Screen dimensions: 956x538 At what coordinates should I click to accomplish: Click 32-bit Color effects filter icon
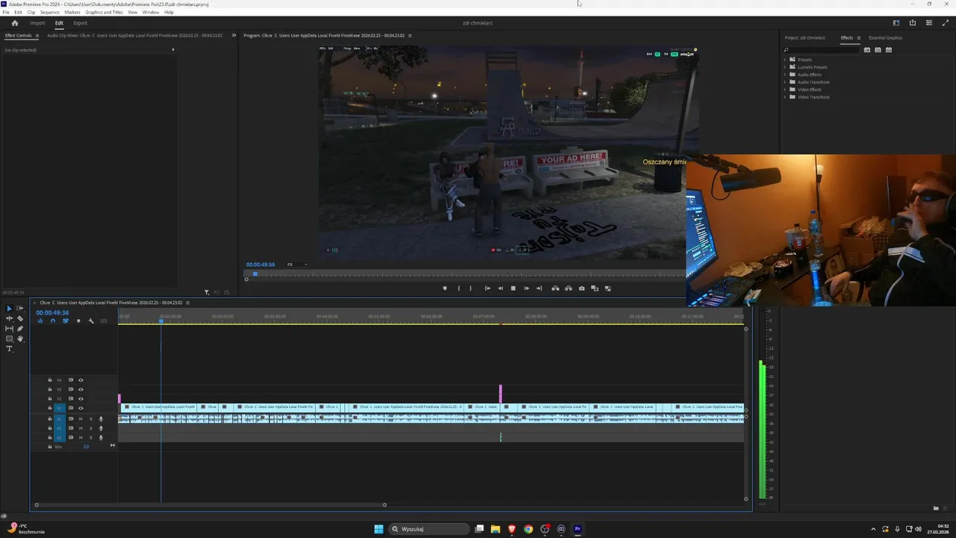pos(878,50)
